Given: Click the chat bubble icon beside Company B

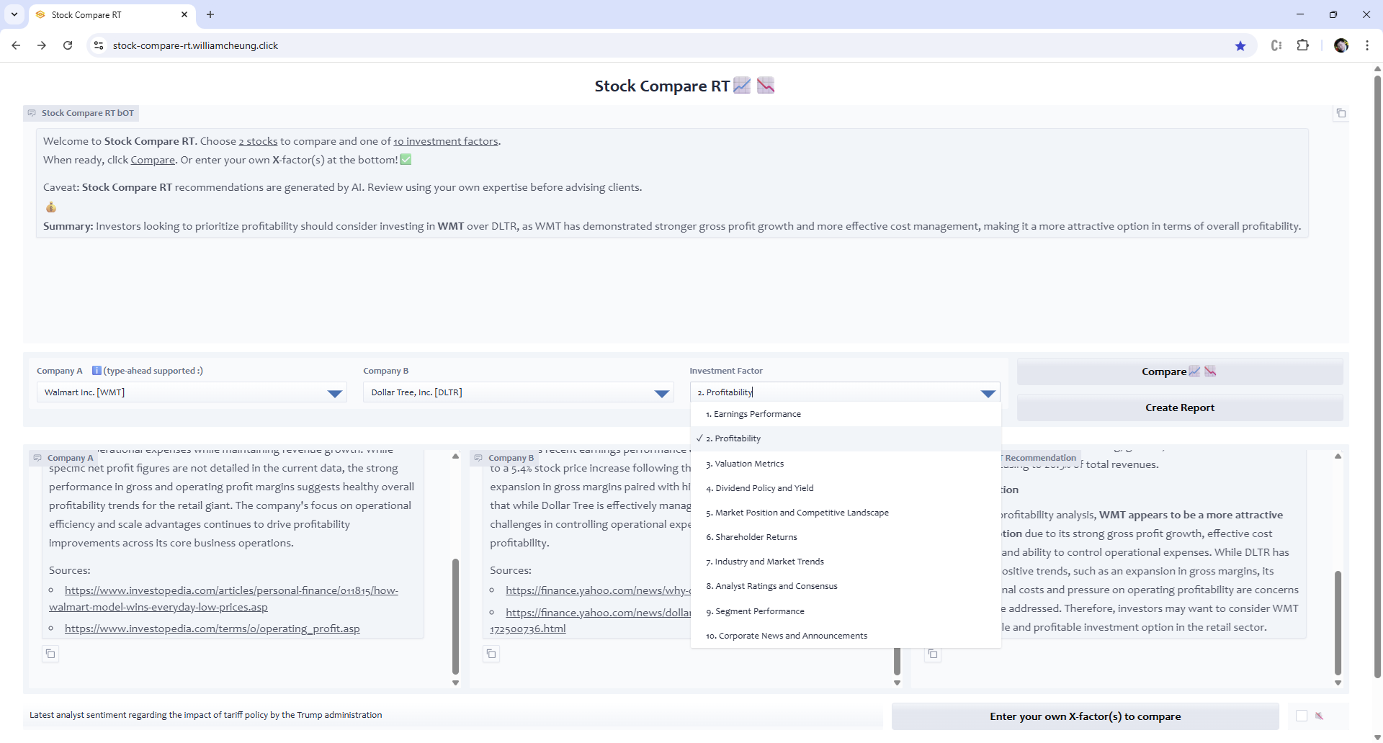Looking at the screenshot, I should [478, 458].
